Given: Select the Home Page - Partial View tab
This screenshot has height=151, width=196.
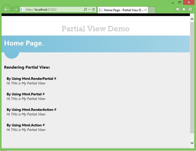Looking at the screenshot, I should pyautogui.click(x=123, y=10).
